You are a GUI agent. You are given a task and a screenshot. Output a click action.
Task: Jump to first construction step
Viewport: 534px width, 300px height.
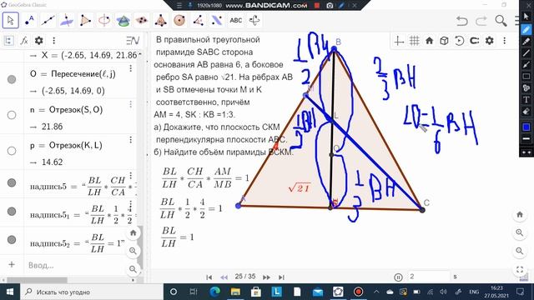(209, 277)
